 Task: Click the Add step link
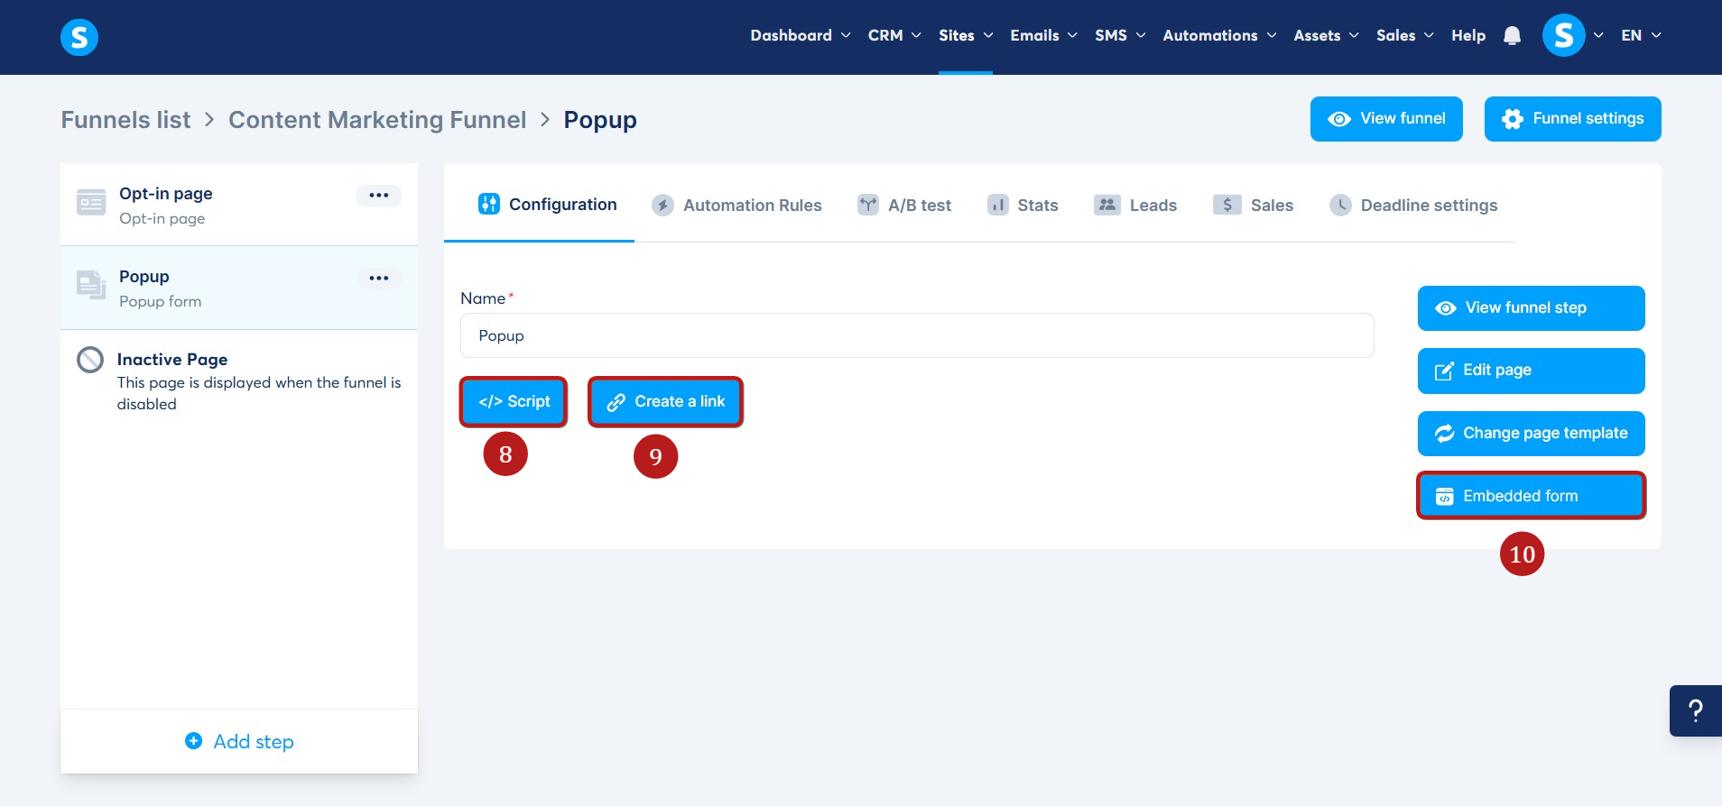239,741
